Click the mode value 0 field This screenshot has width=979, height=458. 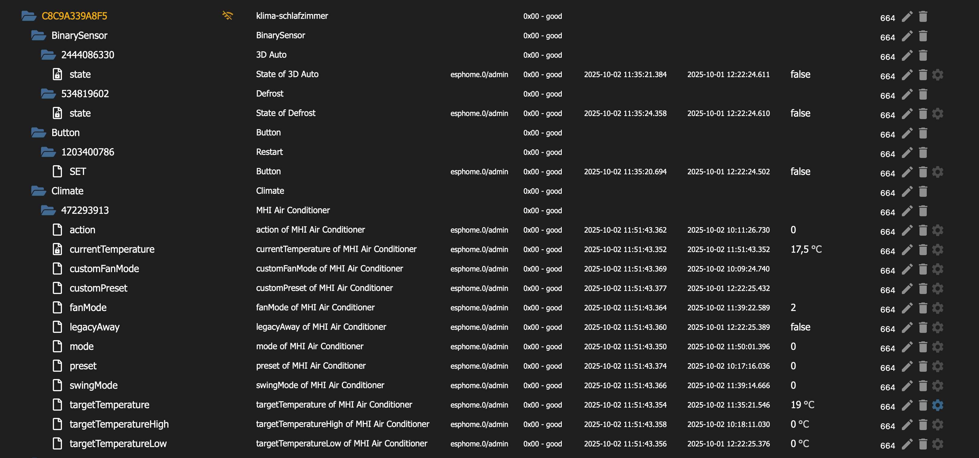coord(793,346)
